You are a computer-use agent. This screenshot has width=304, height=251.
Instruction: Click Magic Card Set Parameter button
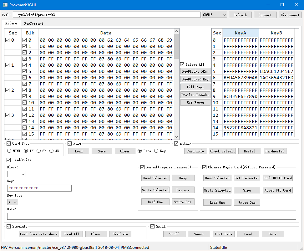point(247,178)
